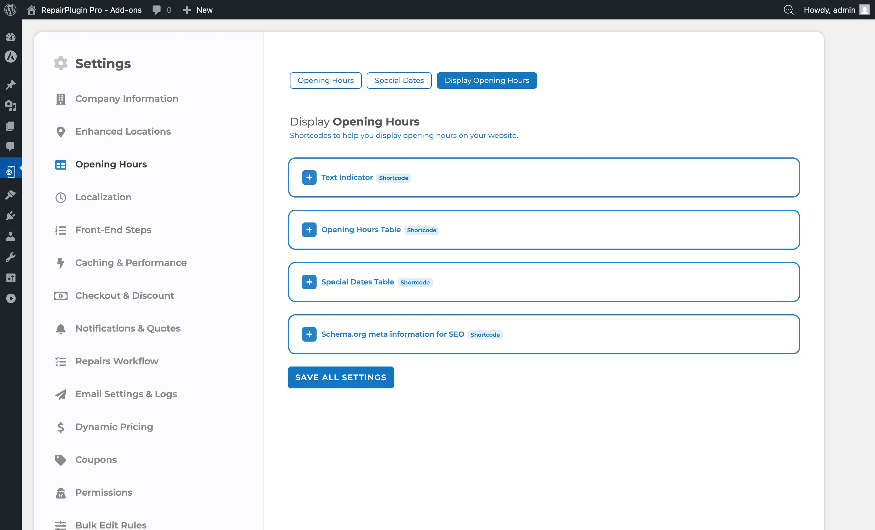The image size is (875, 530).
Task: Open Notifications & Quotes settings
Action: coord(128,328)
